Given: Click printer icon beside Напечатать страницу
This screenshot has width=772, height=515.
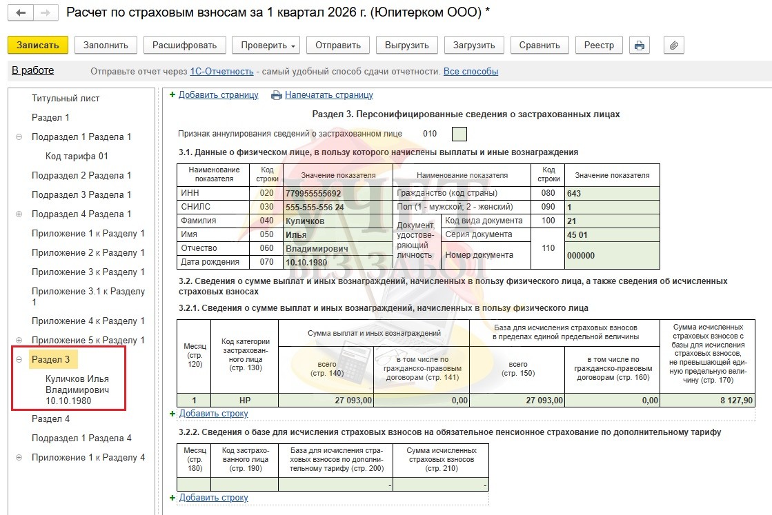Looking at the screenshot, I should 277,95.
